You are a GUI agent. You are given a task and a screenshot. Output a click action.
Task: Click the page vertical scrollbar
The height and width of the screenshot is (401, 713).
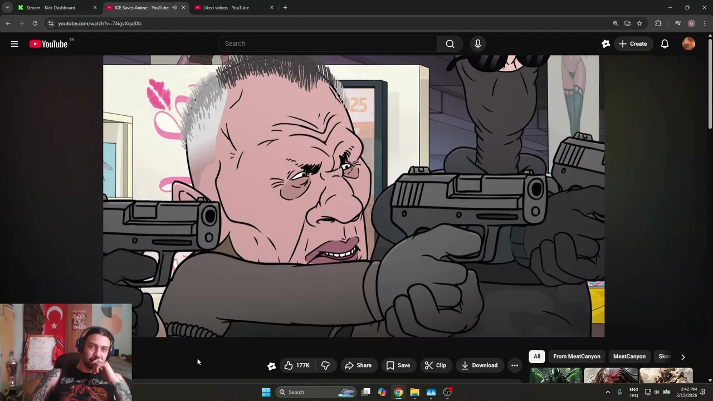point(710,84)
